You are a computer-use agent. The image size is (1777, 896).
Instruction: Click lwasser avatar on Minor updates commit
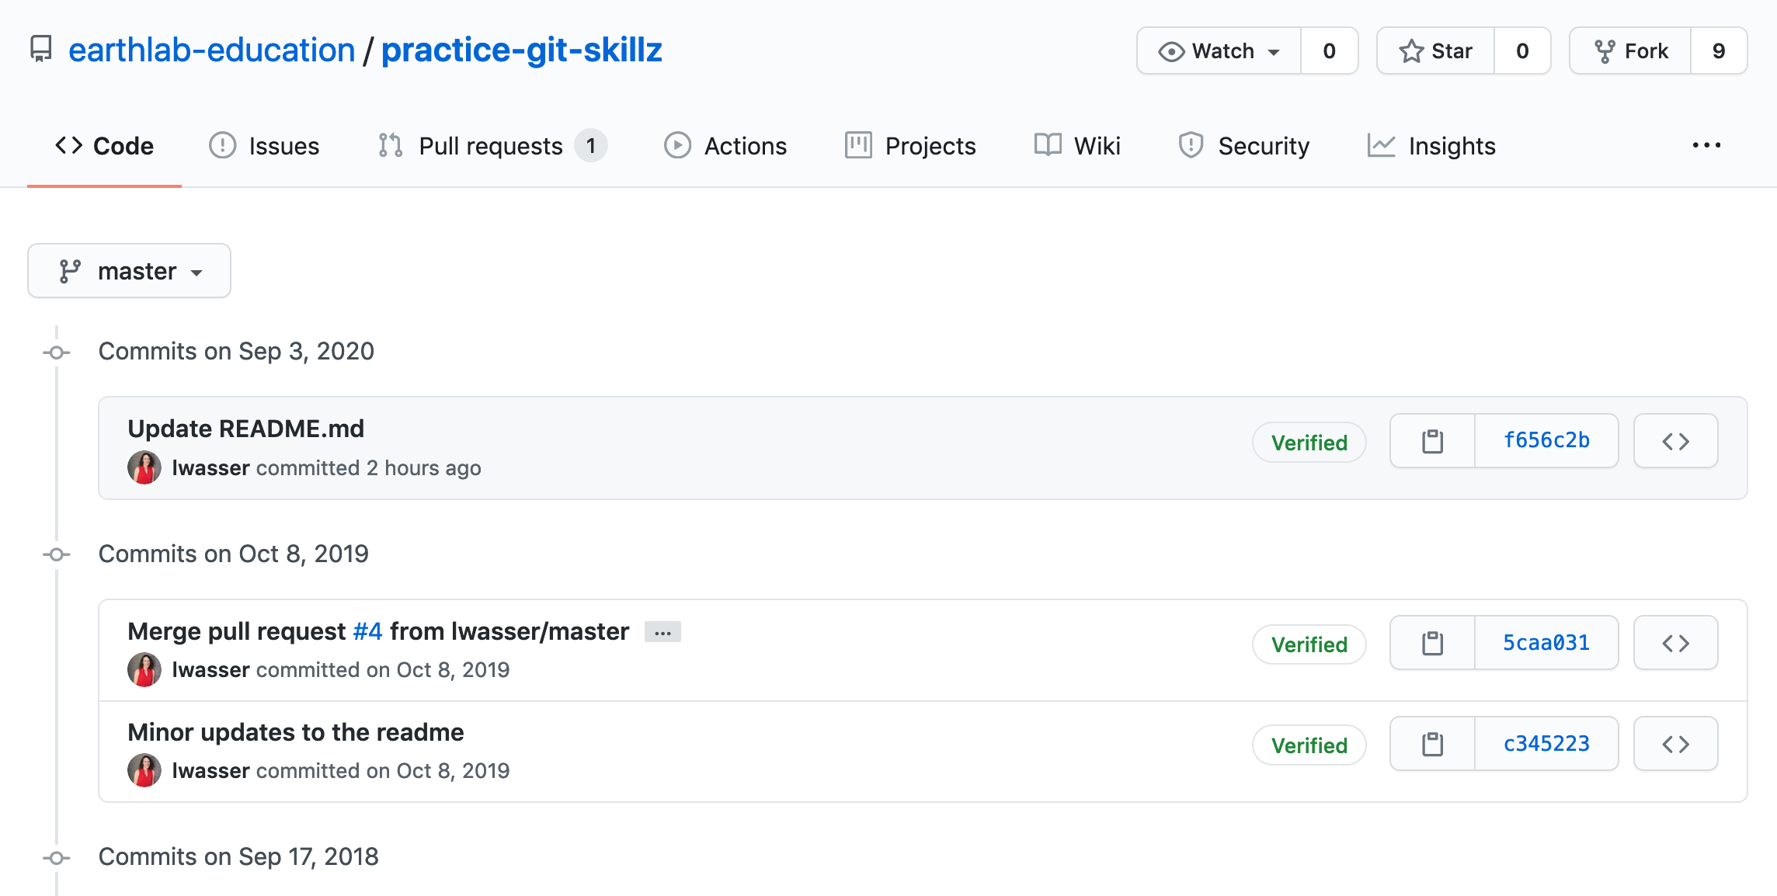tap(144, 770)
